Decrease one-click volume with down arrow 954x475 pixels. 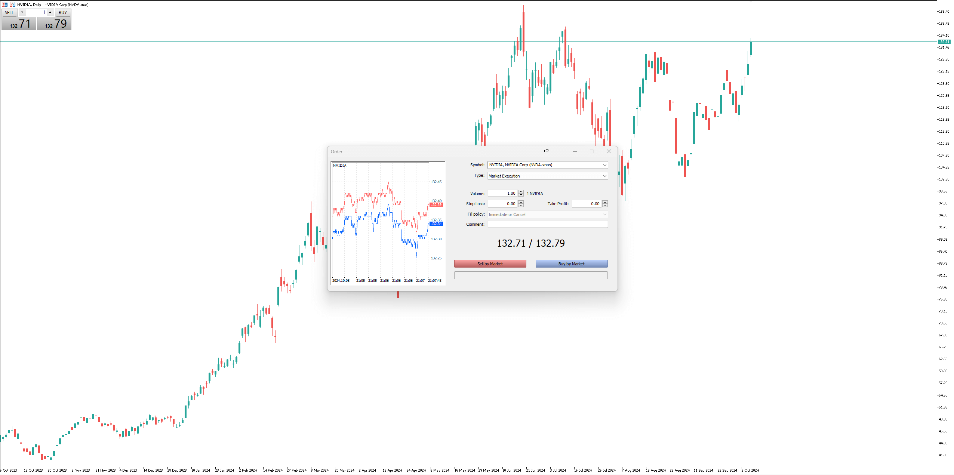(x=22, y=12)
